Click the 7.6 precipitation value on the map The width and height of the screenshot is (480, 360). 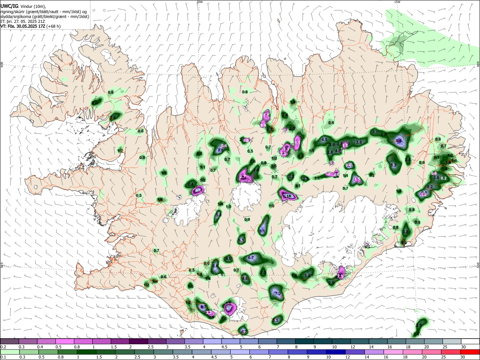pyautogui.click(x=220, y=150)
